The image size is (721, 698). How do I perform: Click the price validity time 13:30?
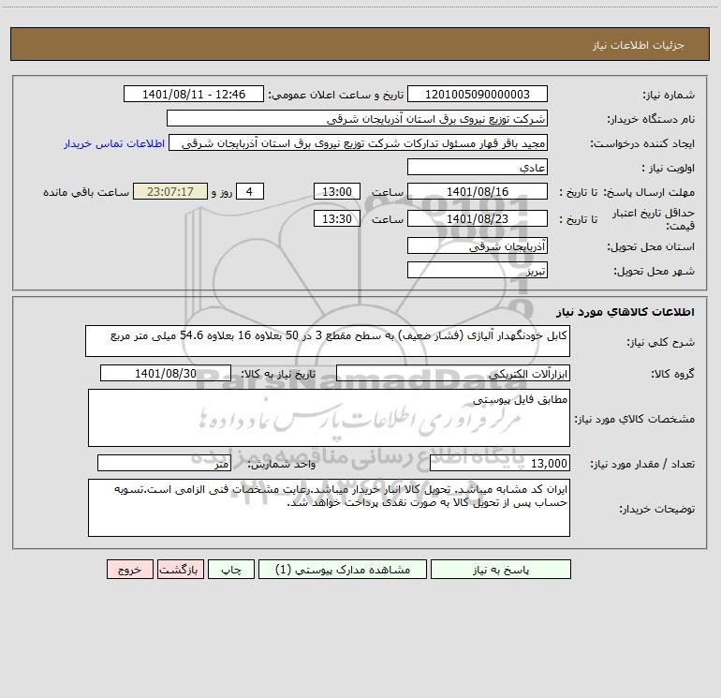(x=336, y=218)
